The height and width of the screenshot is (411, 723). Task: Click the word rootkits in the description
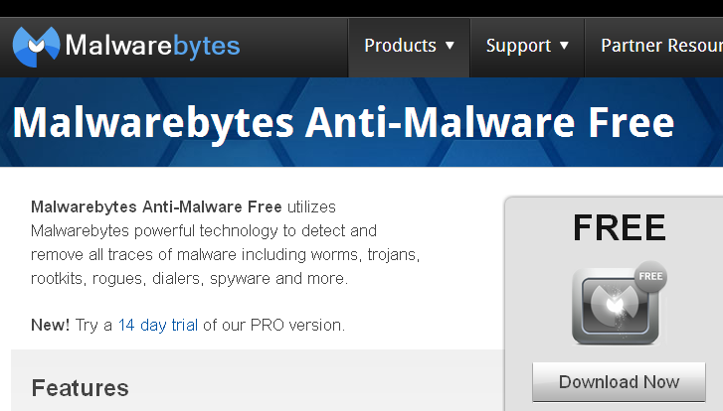click(58, 278)
